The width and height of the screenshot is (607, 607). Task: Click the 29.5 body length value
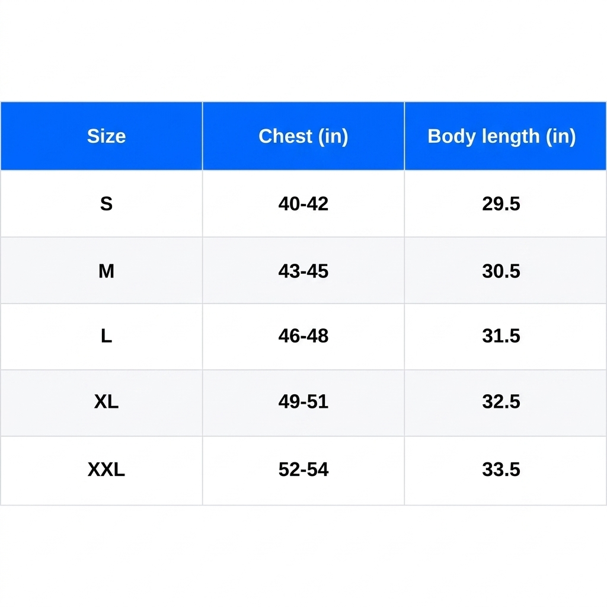point(501,204)
